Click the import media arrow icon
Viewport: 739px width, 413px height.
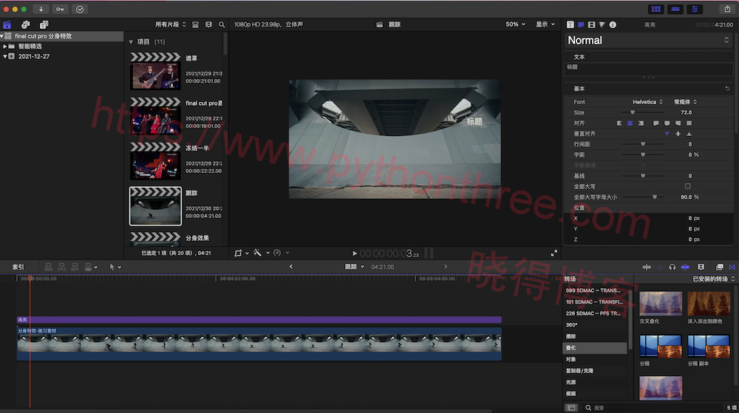tap(41, 9)
